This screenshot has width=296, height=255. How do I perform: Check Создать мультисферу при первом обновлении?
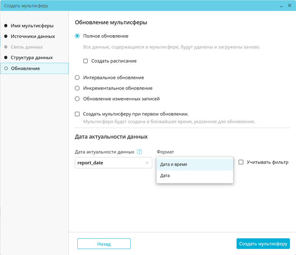77,114
